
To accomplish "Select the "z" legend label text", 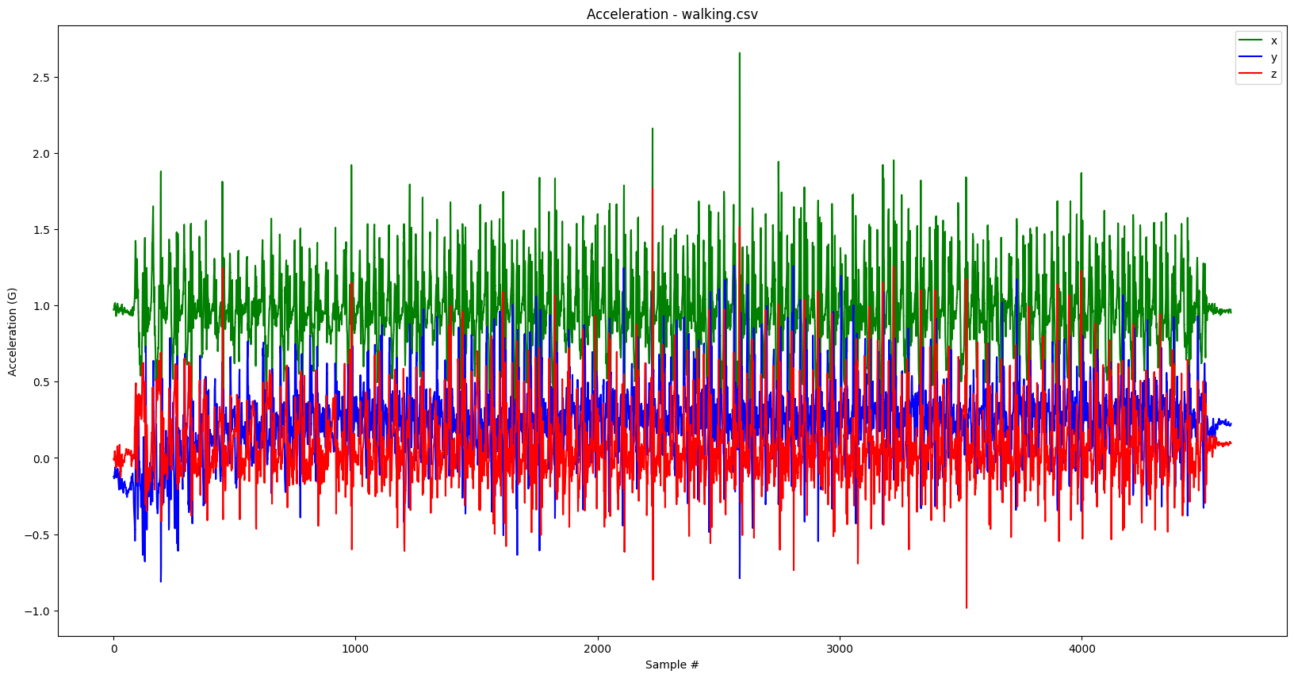I will coord(1274,74).
